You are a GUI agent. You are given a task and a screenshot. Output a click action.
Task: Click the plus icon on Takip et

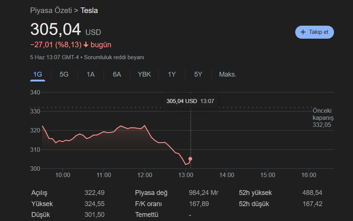coord(303,32)
